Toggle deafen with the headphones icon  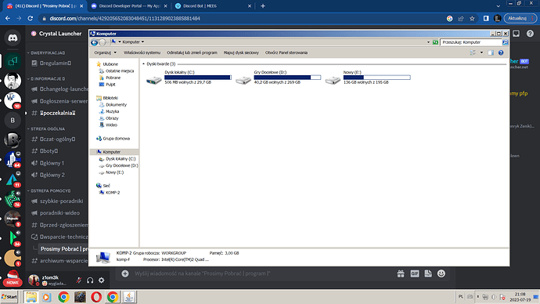click(x=90, y=280)
